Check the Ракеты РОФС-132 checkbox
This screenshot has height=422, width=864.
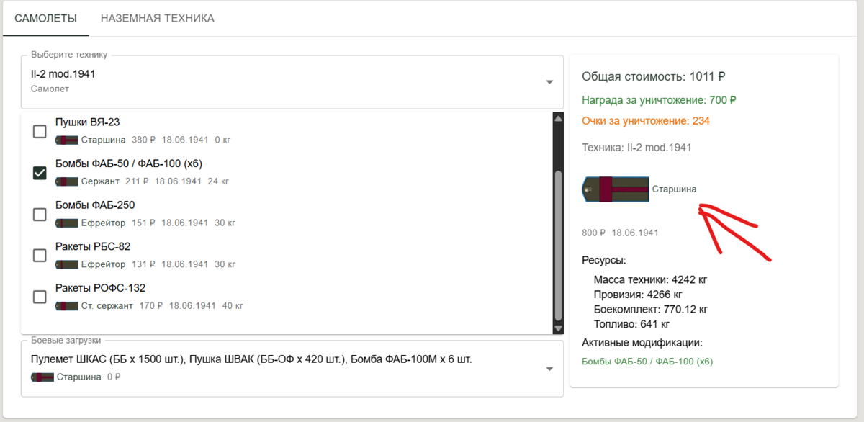pos(40,297)
